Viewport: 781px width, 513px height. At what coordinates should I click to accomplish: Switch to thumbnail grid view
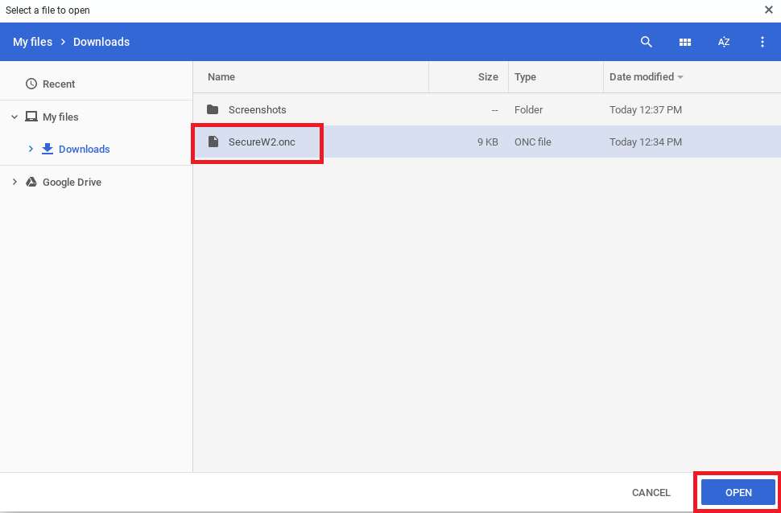[x=685, y=43]
